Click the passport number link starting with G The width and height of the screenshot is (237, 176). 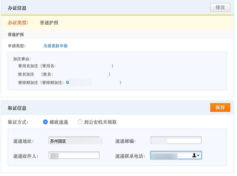click(68, 82)
